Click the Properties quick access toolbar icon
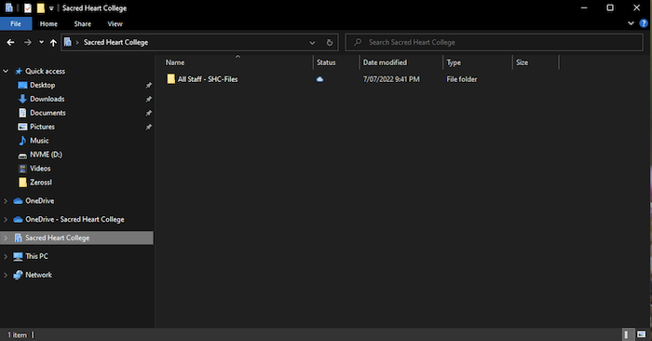The height and width of the screenshot is (341, 652). coord(27,7)
